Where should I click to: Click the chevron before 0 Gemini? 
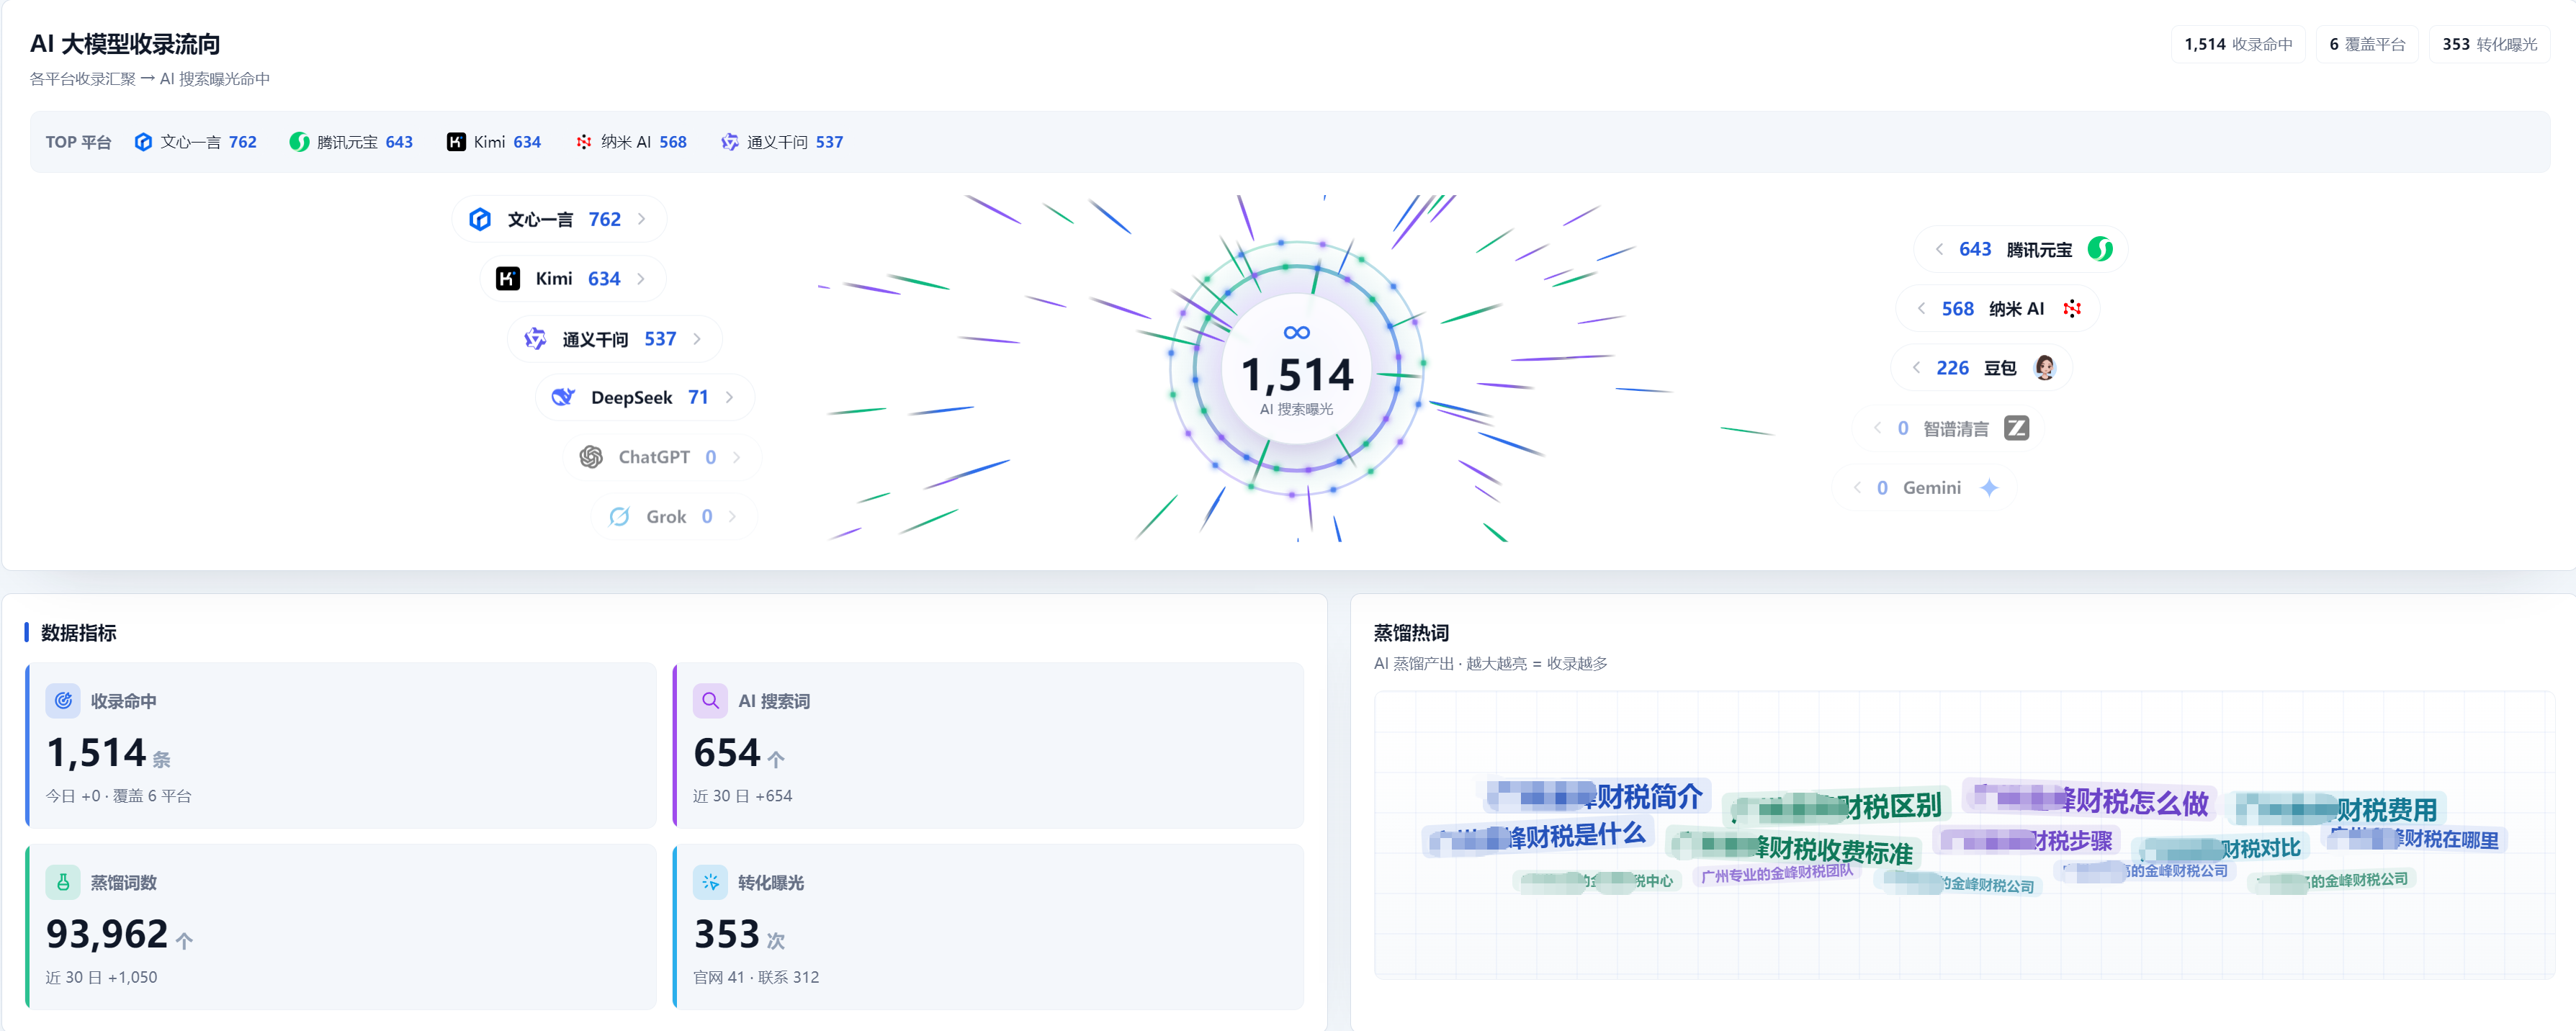(1857, 488)
